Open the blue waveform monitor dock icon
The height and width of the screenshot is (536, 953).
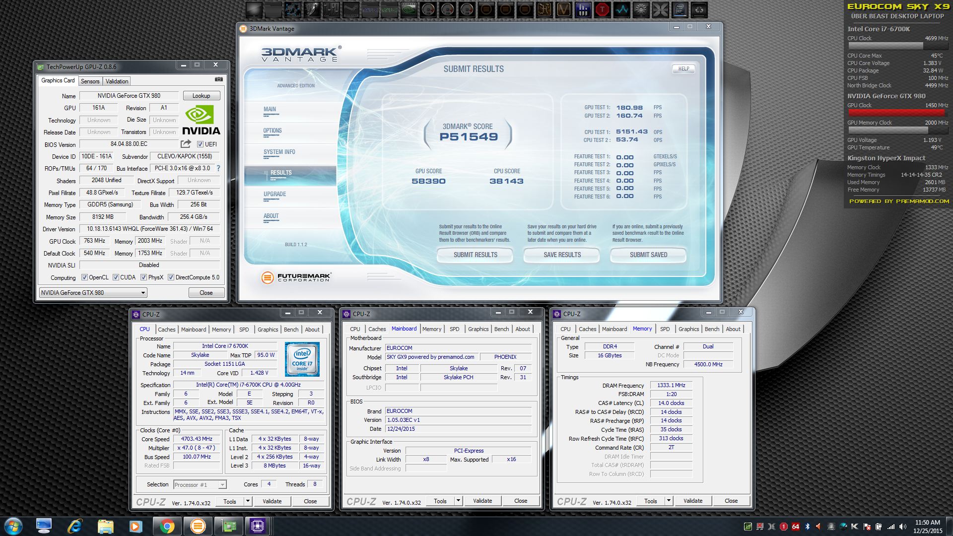click(622, 9)
